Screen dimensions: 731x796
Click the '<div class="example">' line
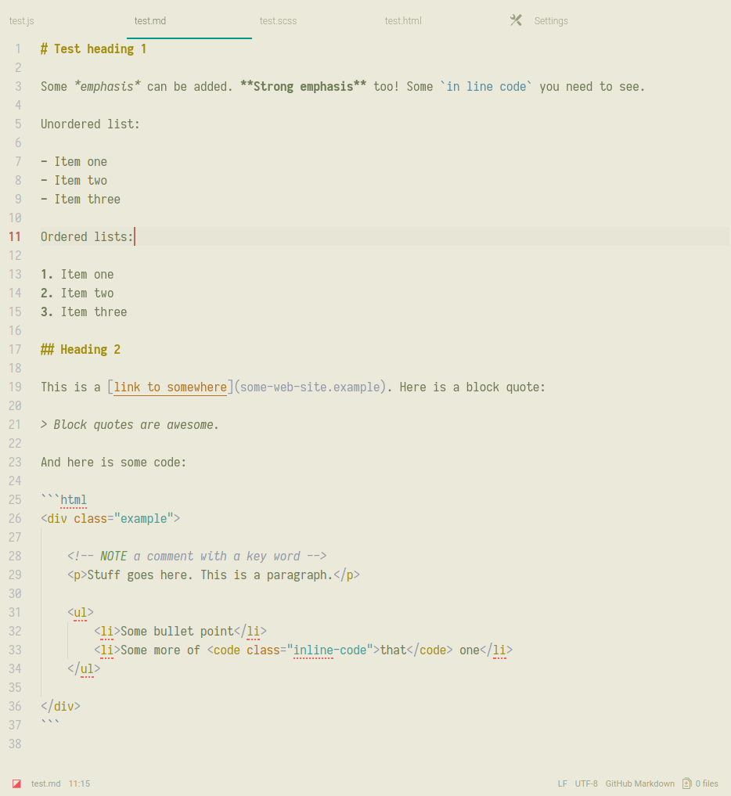110,518
